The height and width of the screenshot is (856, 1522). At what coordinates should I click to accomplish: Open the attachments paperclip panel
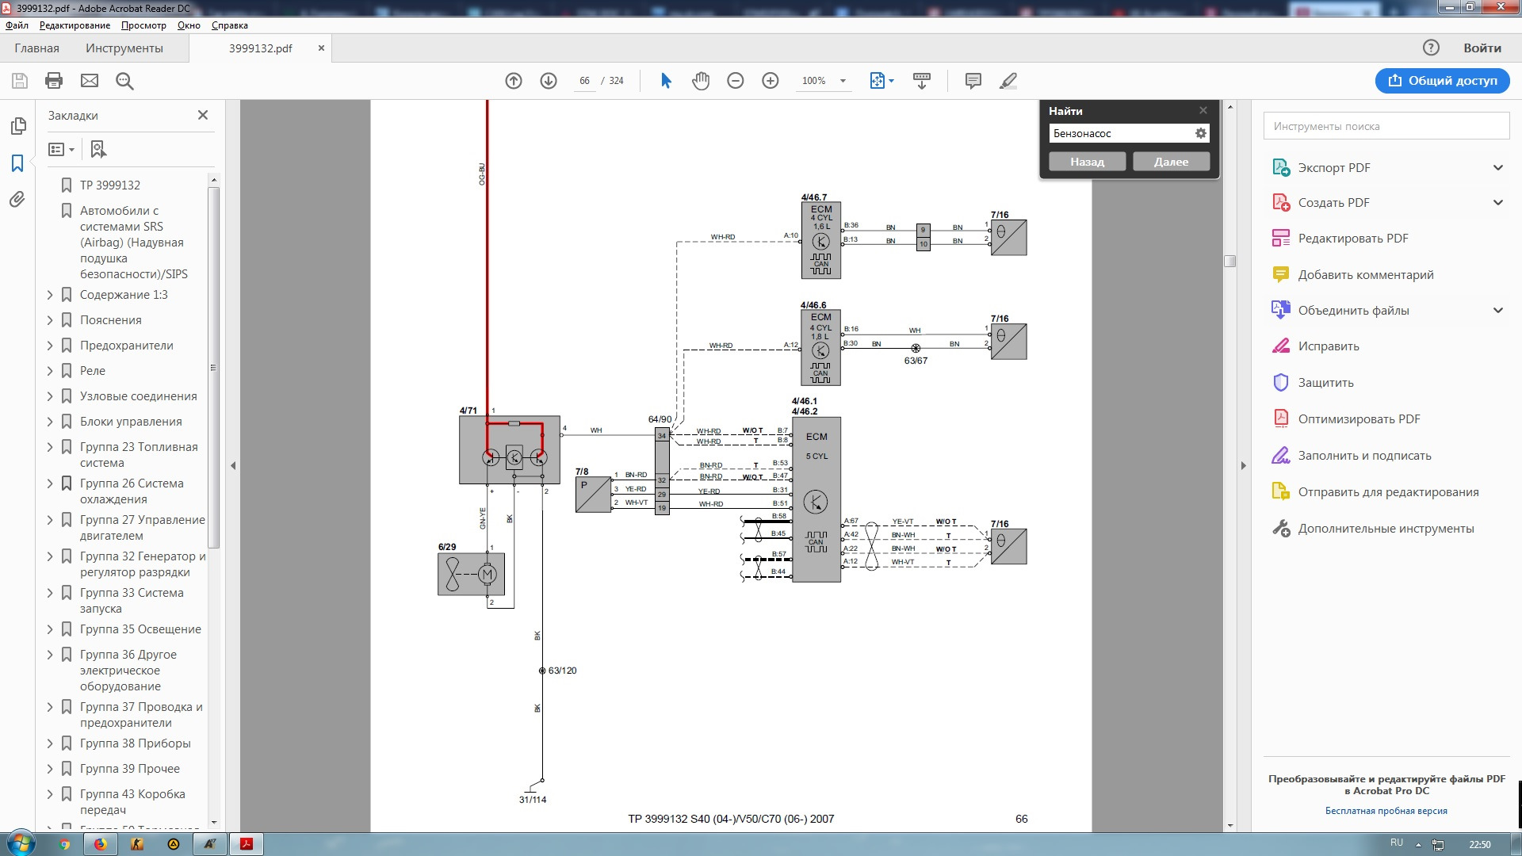tap(17, 200)
